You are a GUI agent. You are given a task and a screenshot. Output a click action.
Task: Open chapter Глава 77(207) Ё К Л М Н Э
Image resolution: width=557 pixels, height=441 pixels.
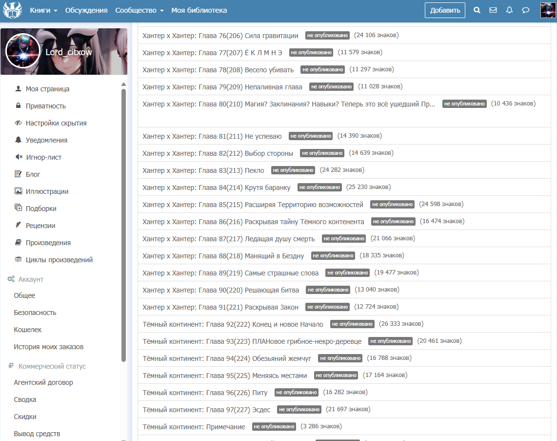pos(212,53)
